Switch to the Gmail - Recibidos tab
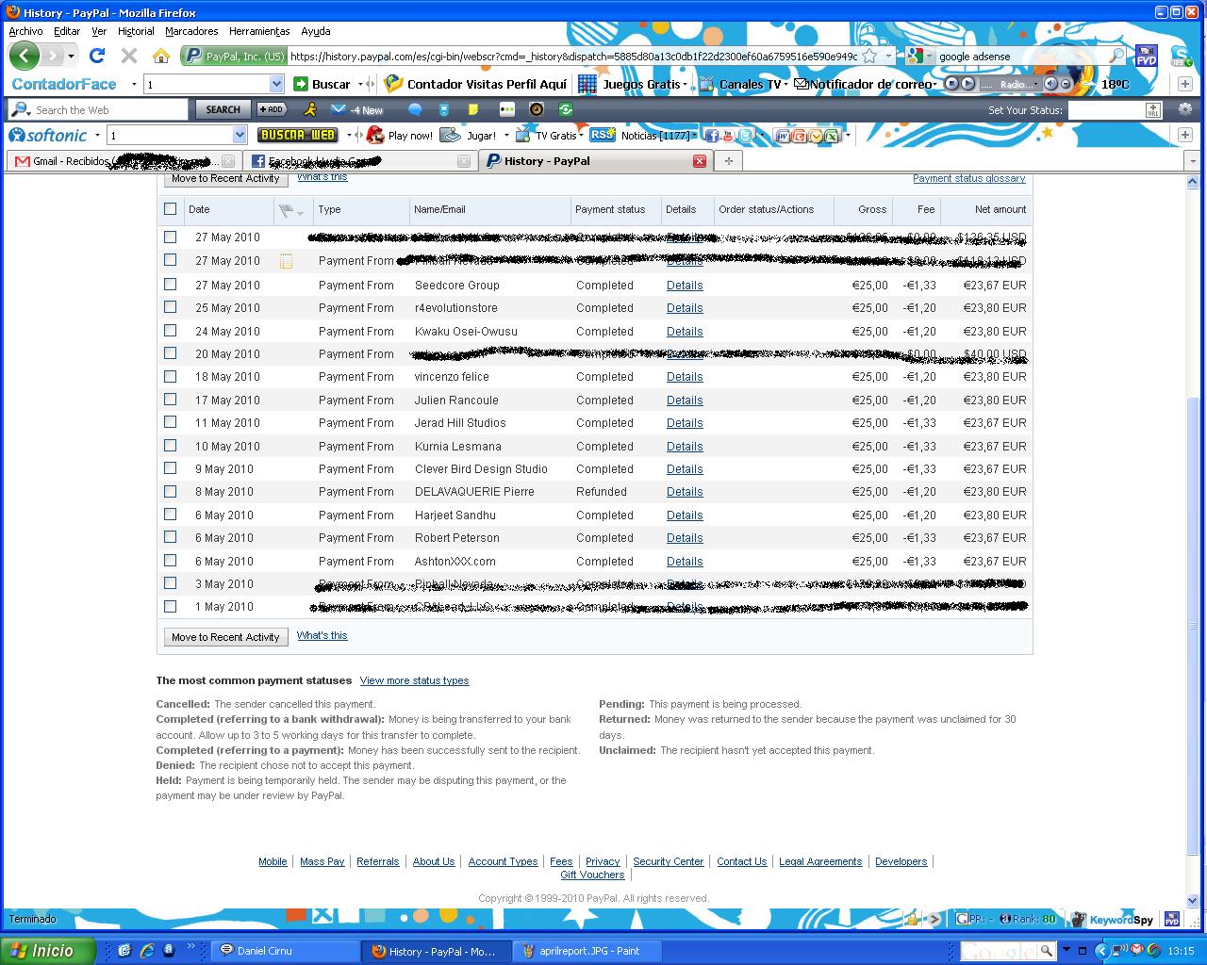Screen dimensions: 1207x965 click(x=123, y=161)
